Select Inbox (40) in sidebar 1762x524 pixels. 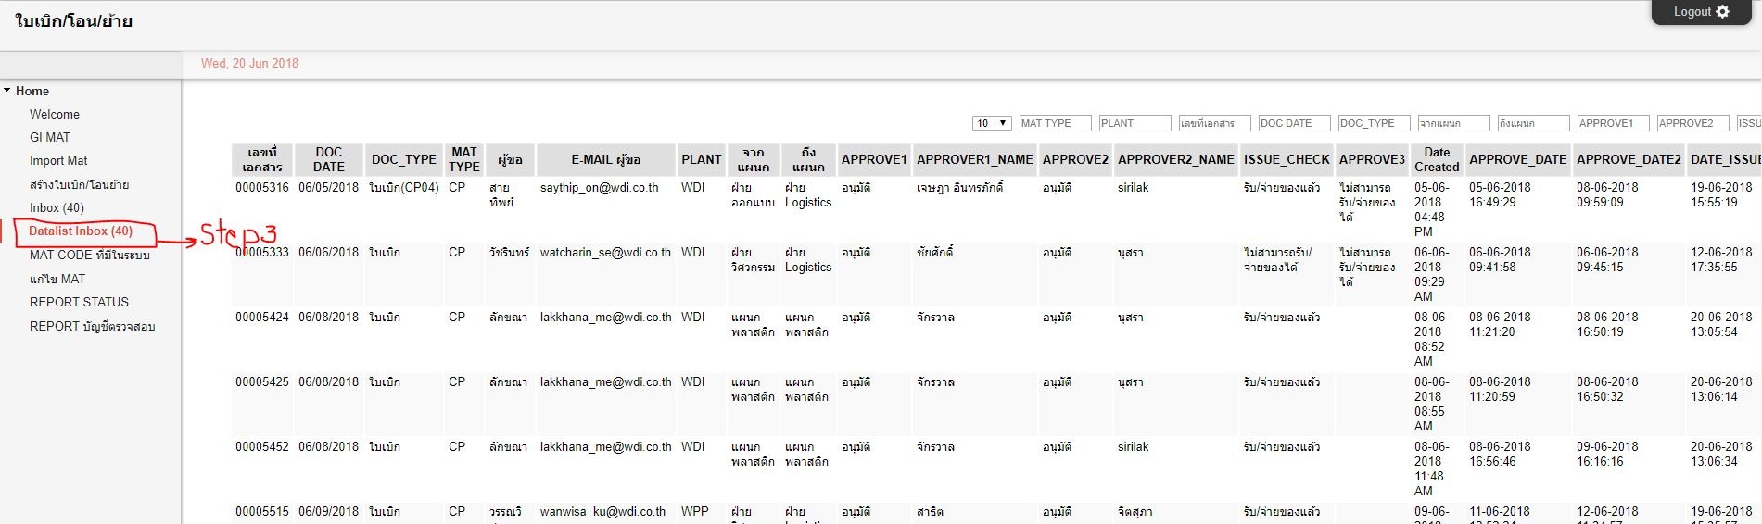point(57,207)
